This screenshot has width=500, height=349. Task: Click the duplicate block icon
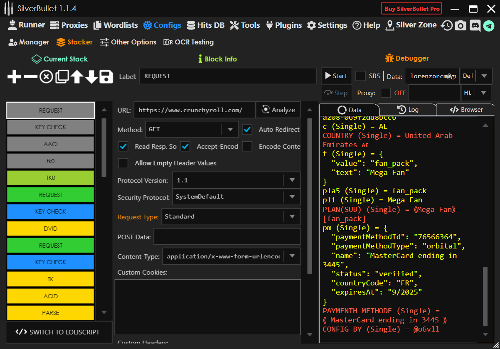pyautogui.click(x=62, y=77)
